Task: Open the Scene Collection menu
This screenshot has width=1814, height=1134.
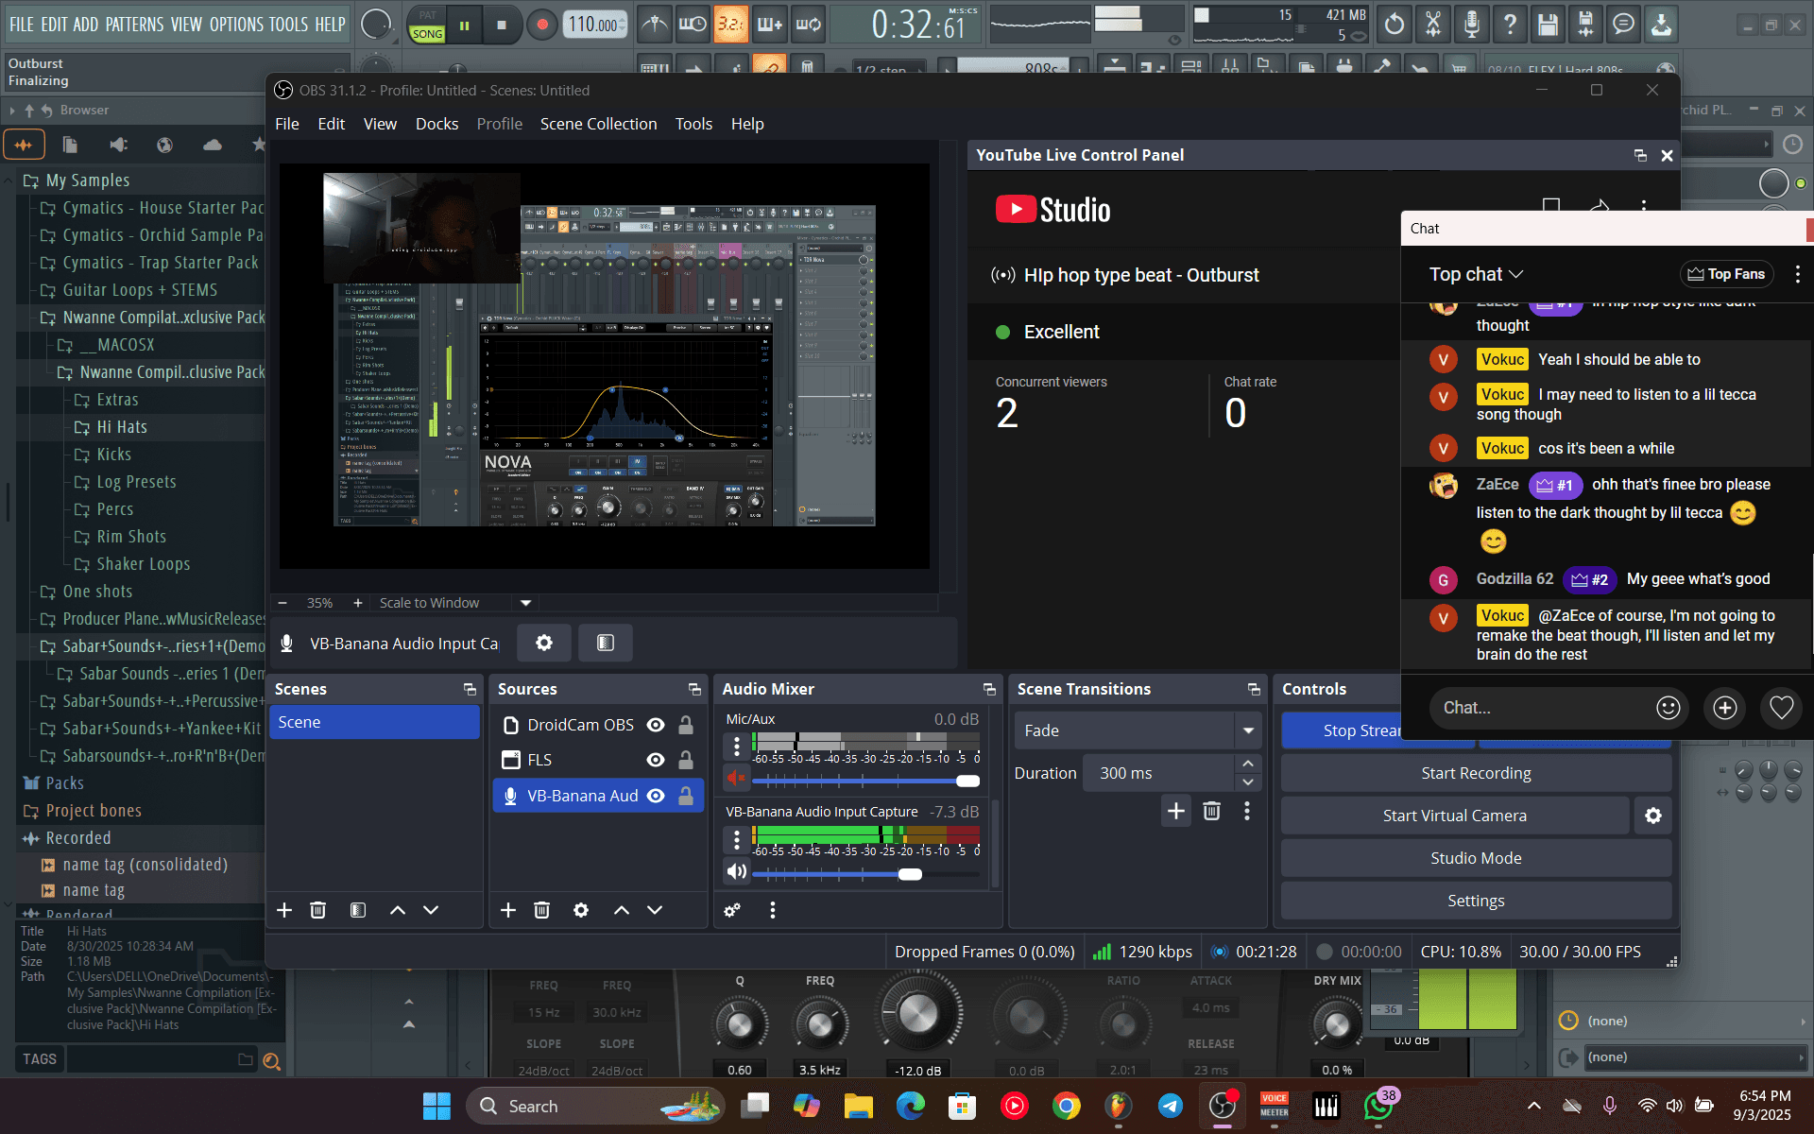Action: pos(598,124)
